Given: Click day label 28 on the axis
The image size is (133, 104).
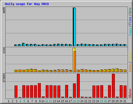Looking at the screenshot, I should 113,101.
